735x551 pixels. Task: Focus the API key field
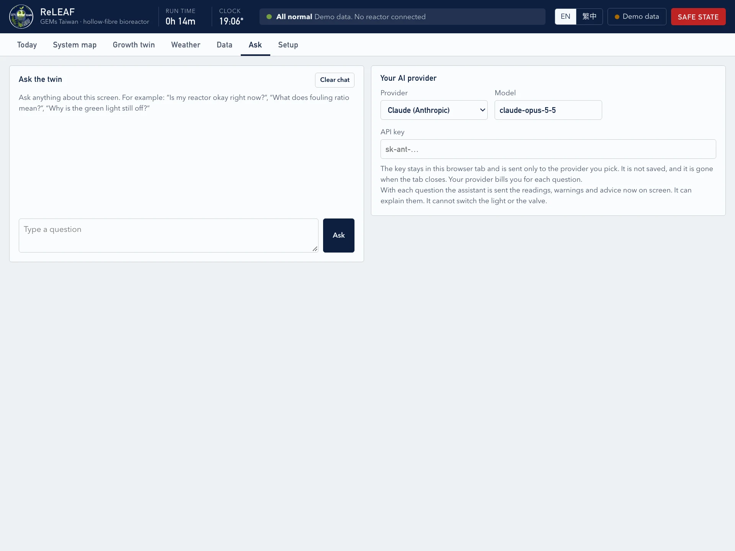pyautogui.click(x=548, y=149)
